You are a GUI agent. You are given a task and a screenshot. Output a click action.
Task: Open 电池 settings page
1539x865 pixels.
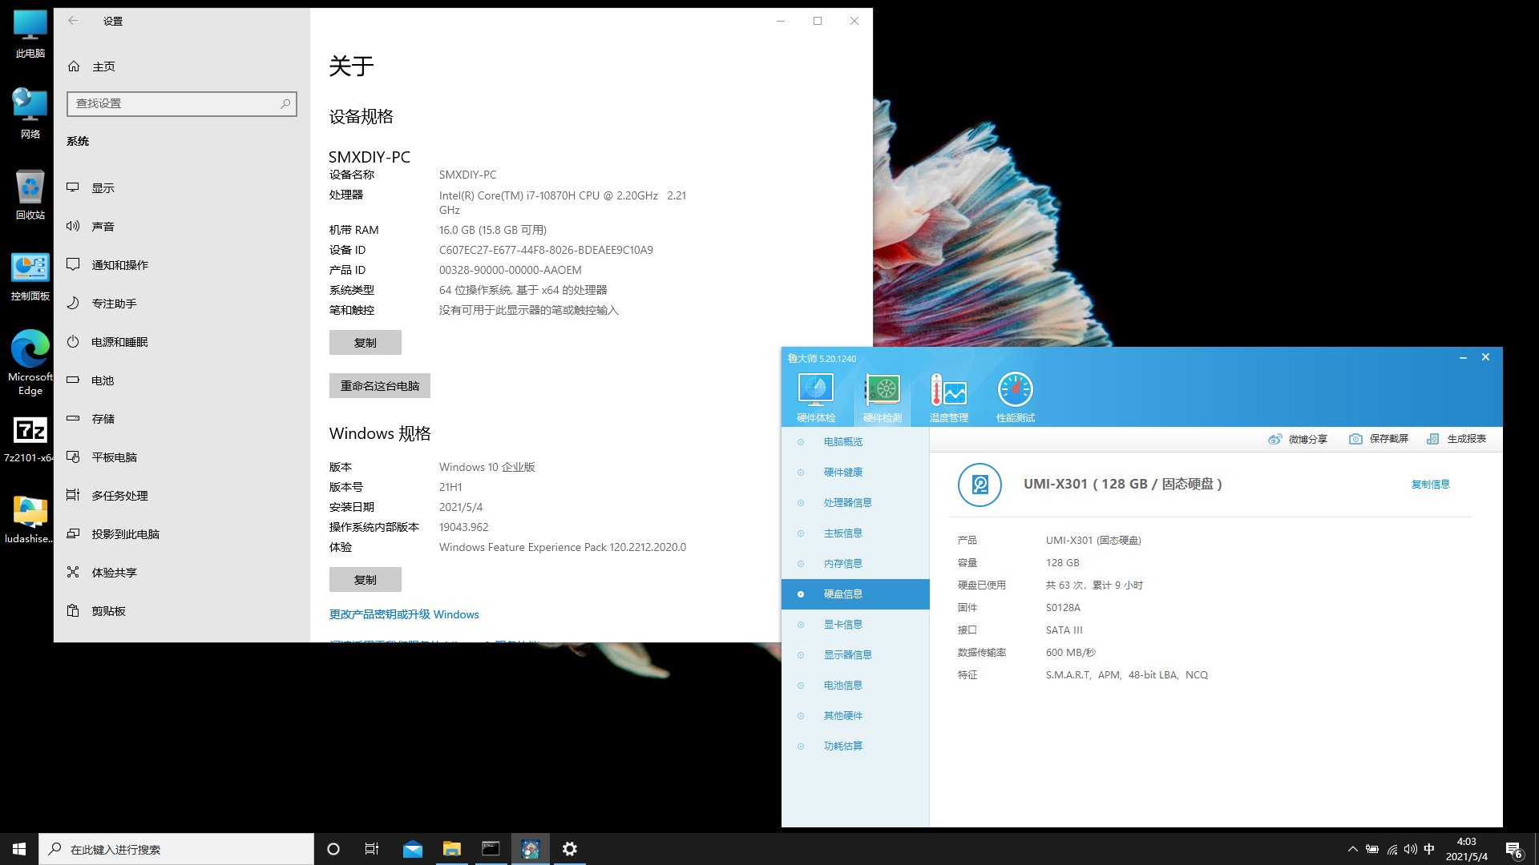(x=182, y=380)
